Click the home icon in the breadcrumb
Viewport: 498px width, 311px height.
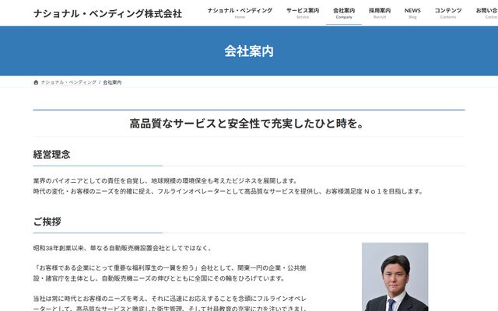pyautogui.click(x=36, y=82)
